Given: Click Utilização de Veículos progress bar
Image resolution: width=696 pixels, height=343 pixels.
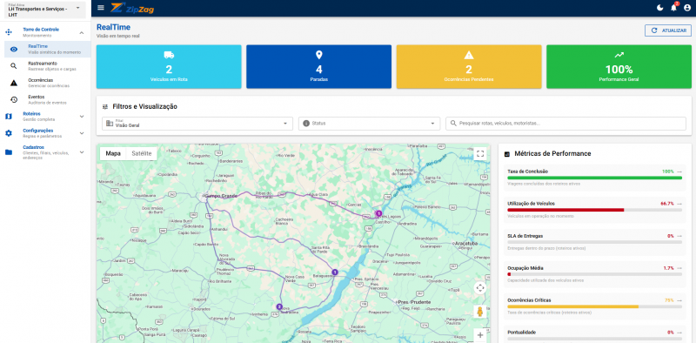Looking at the screenshot, I should point(594,210).
